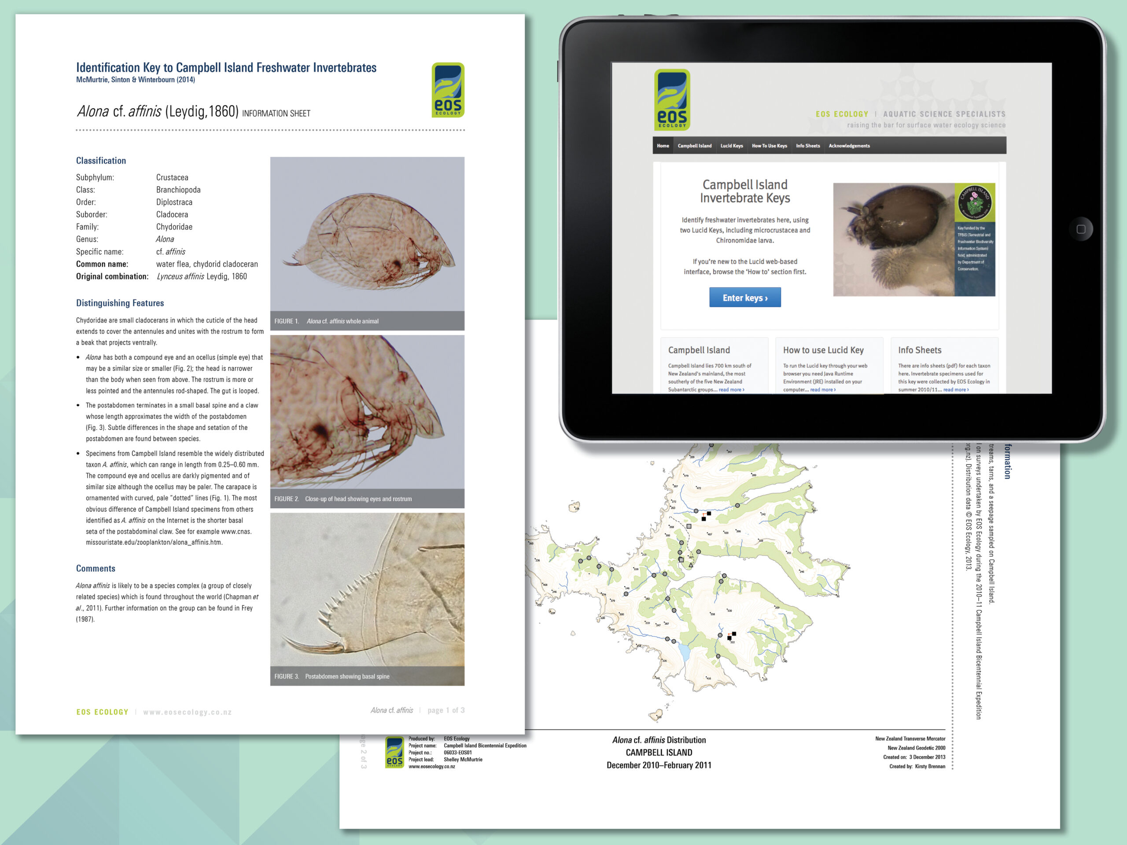Select Lucid Keys in the navigation bar
Screen dimensions: 1127x845
point(732,146)
